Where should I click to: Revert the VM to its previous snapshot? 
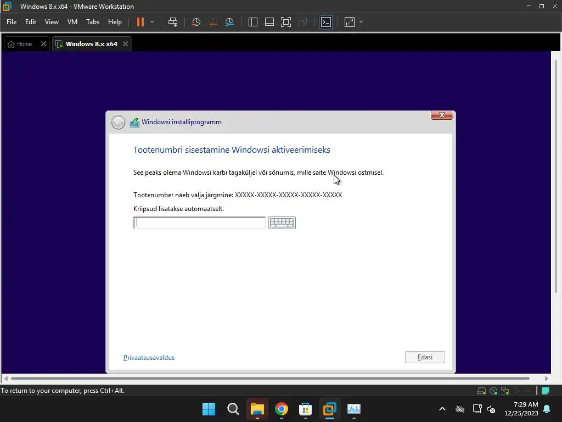click(x=213, y=22)
